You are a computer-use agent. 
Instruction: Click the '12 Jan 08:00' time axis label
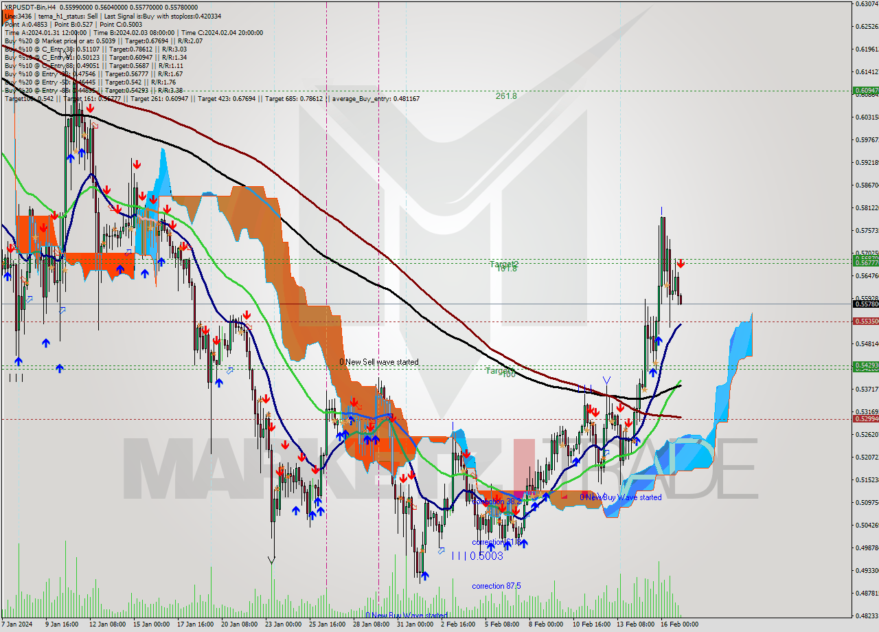(106, 625)
